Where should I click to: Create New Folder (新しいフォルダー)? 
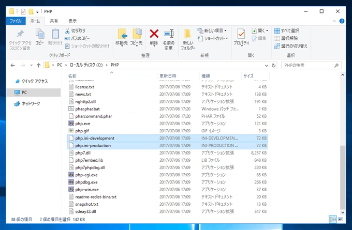click(188, 39)
